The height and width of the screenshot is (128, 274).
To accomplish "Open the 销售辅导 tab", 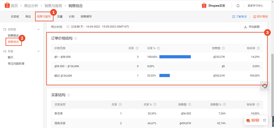I will (x=86, y=17).
